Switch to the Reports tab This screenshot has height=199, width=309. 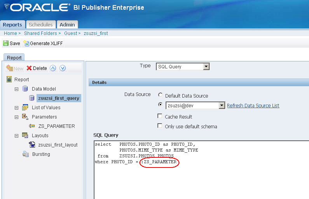(12, 24)
